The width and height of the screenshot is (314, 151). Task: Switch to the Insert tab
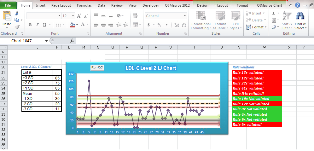tap(41, 5)
